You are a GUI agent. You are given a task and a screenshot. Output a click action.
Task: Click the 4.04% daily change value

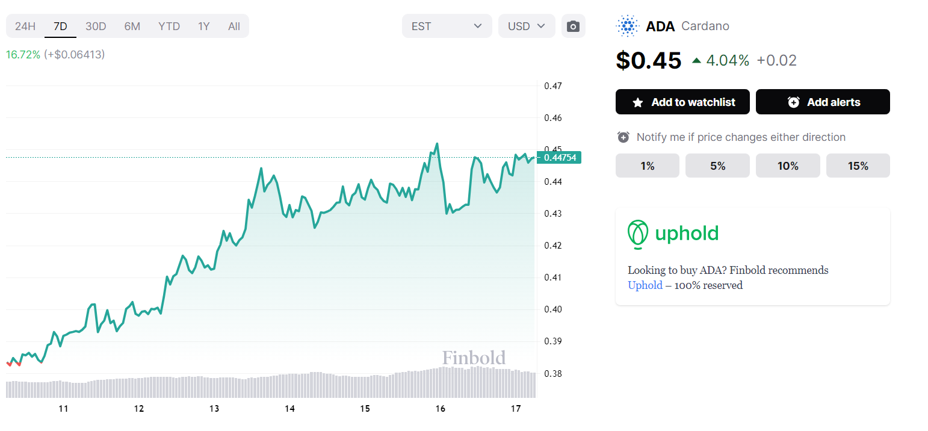[x=728, y=60]
